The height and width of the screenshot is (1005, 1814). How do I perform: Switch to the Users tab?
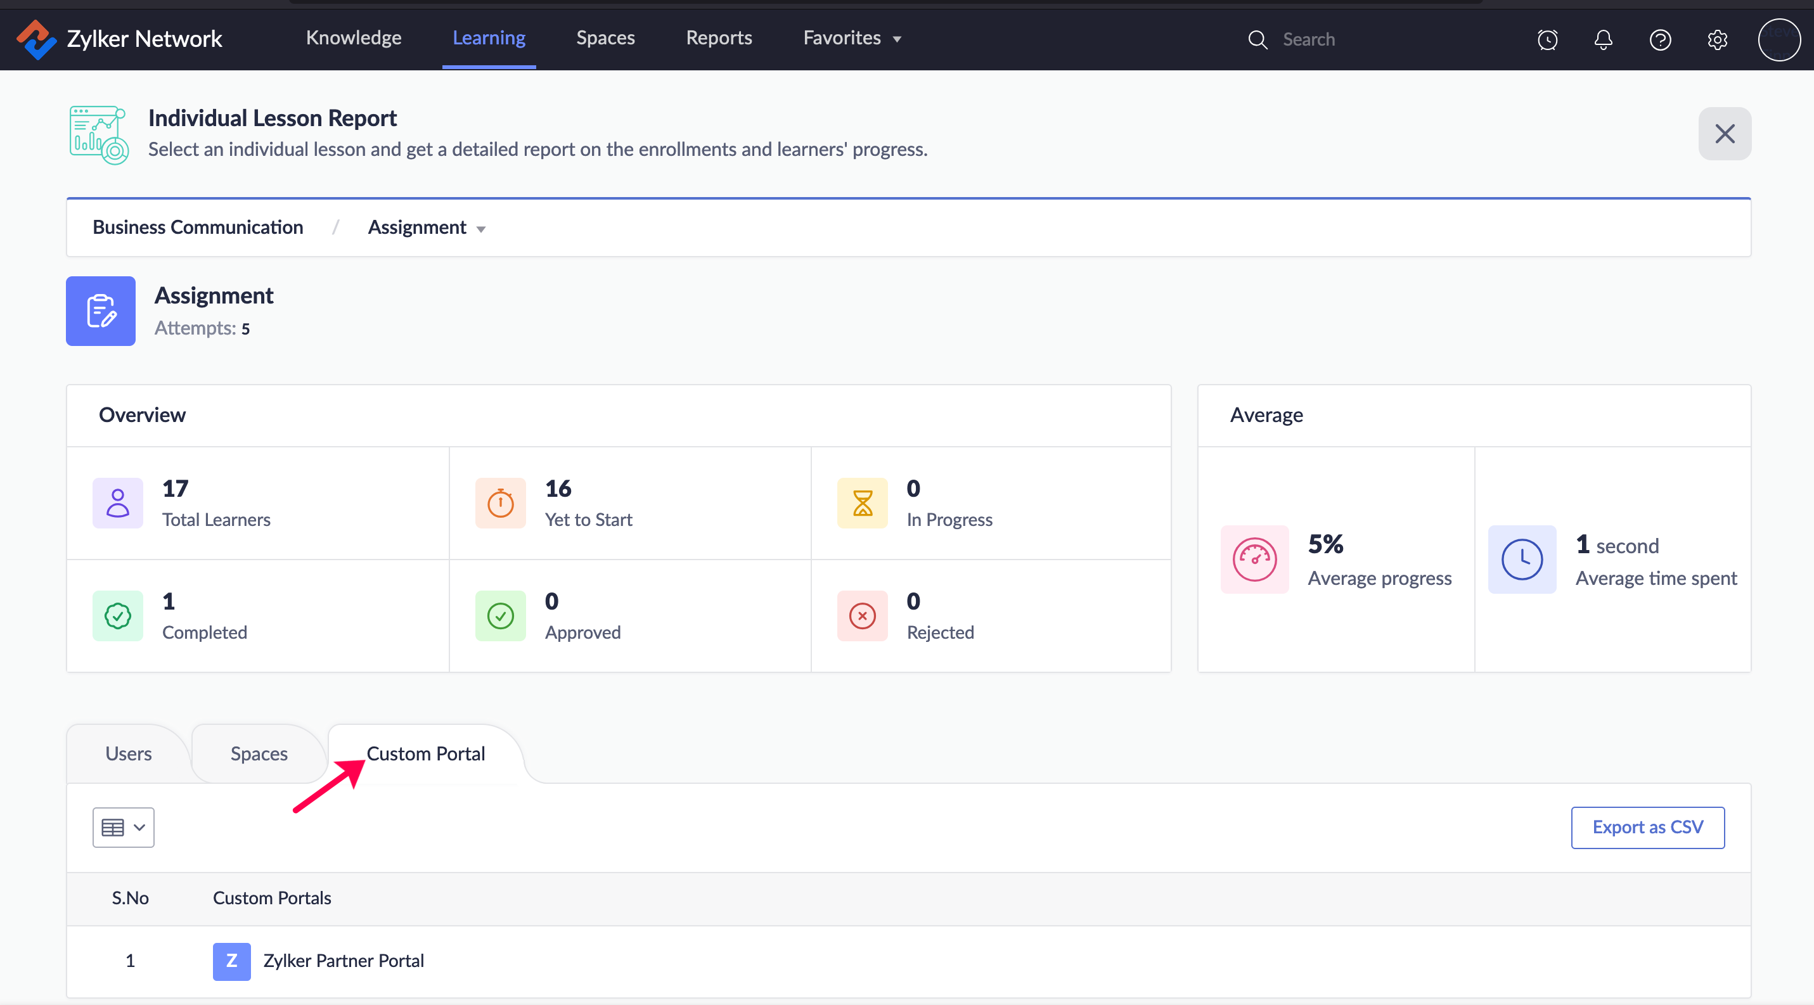[x=128, y=754]
